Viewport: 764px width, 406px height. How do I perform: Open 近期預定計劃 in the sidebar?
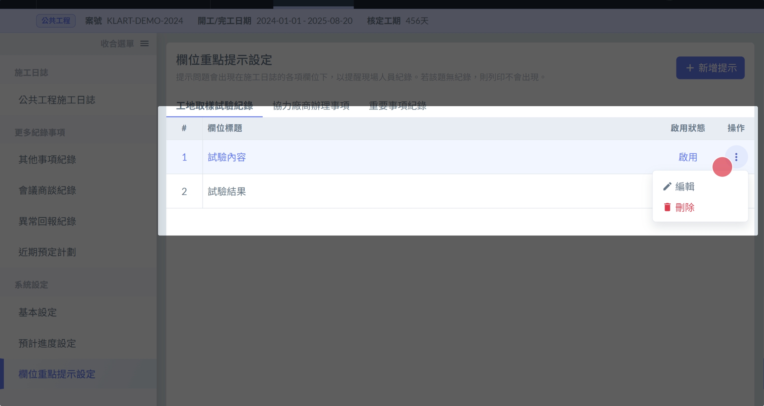(x=47, y=252)
